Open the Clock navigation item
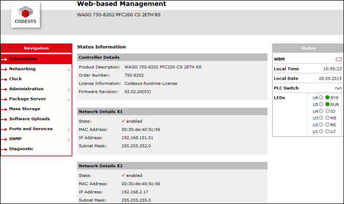This screenshot has height=204, width=344. (x=15, y=79)
